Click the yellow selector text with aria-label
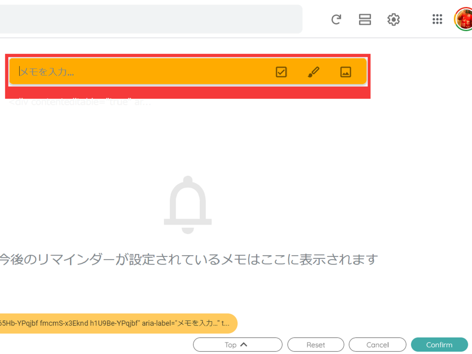 [118, 323]
